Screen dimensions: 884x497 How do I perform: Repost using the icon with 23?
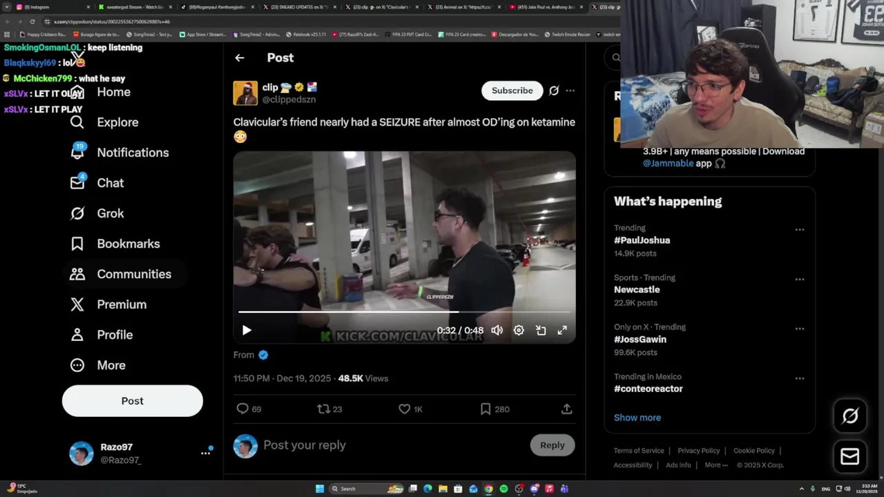pos(323,409)
